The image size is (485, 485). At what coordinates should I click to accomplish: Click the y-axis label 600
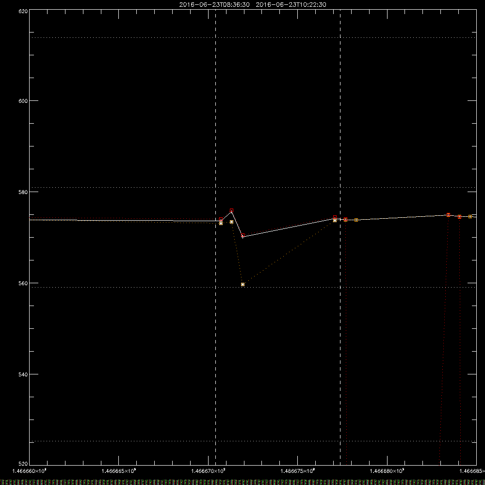coord(23,101)
